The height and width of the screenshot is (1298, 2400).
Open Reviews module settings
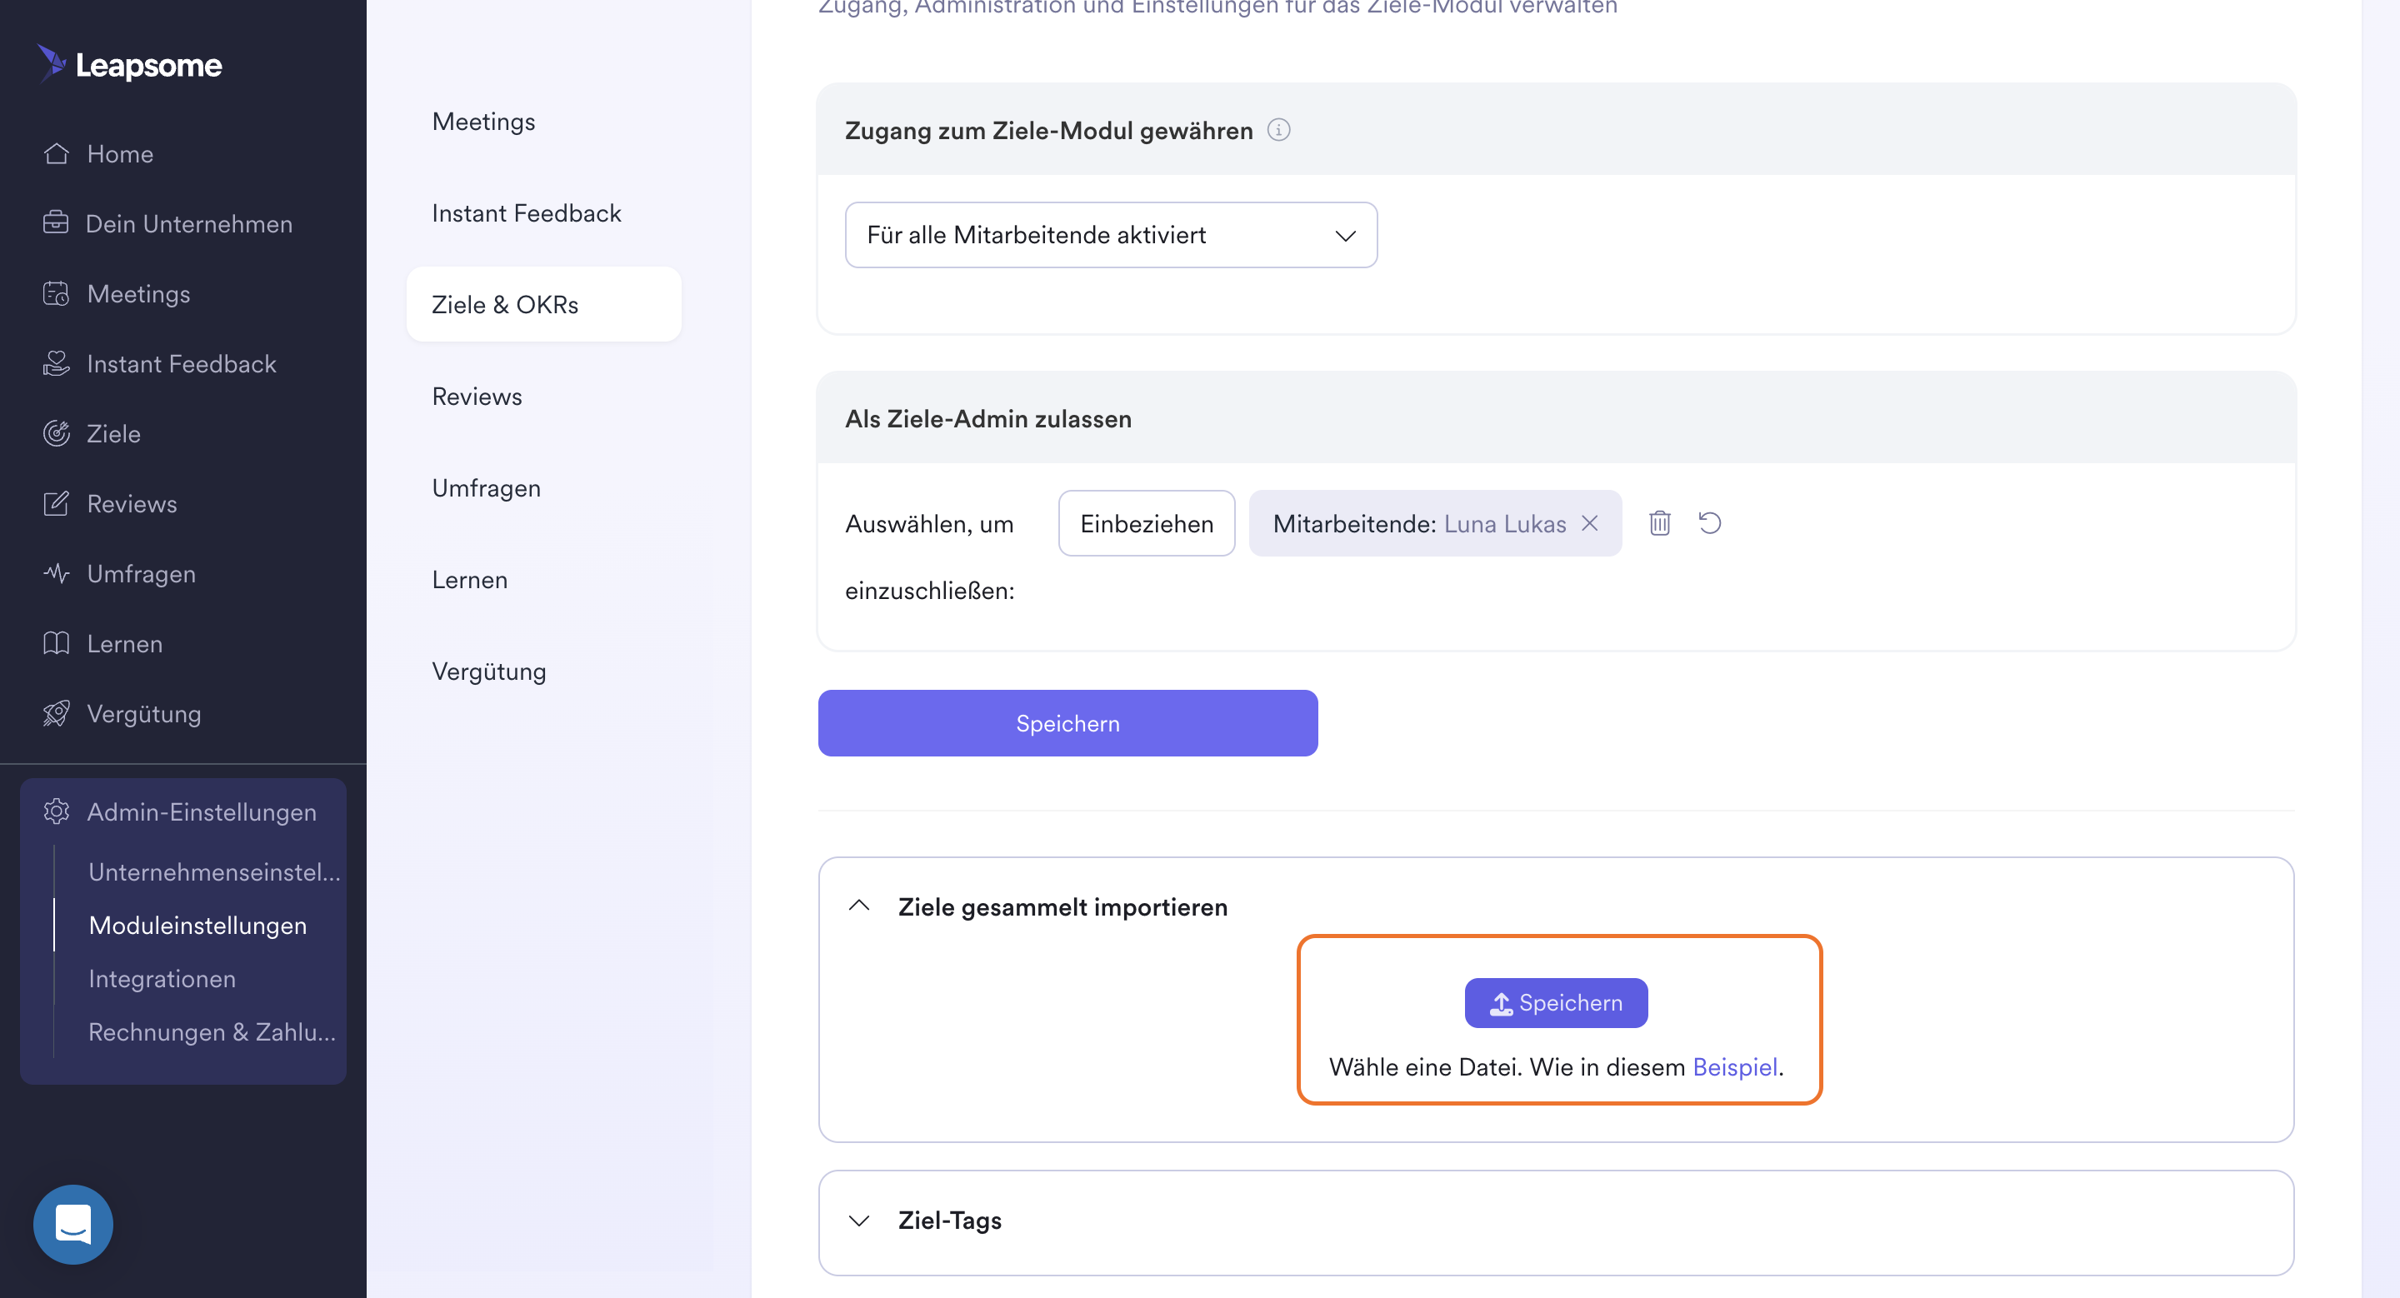pyautogui.click(x=477, y=397)
